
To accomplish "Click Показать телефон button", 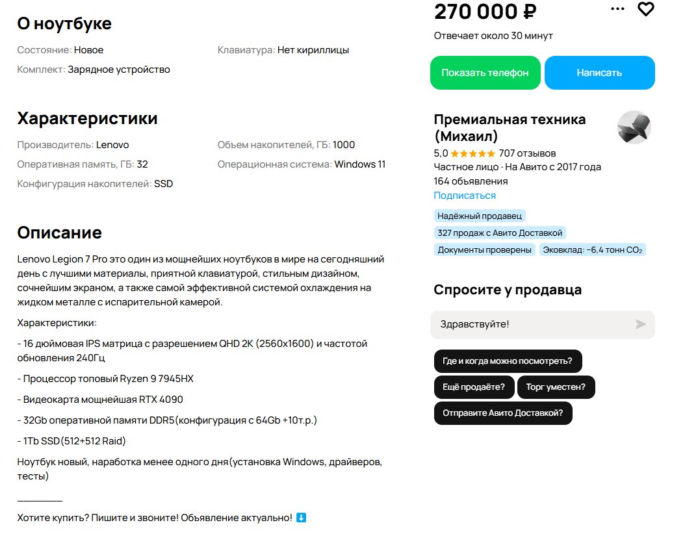I will 485,73.
